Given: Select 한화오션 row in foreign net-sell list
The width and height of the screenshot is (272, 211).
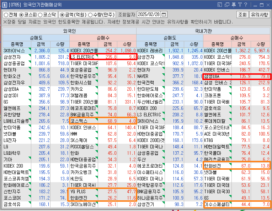Looking at the screenshot, I should [12, 76].
